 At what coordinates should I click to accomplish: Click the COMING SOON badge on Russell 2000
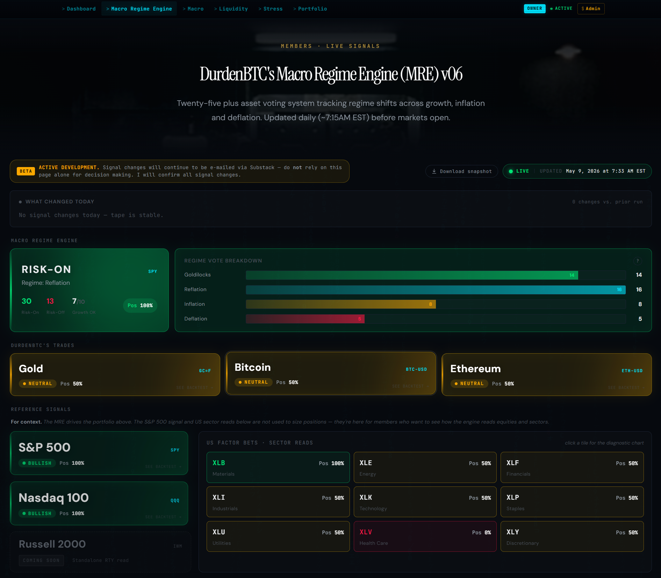click(41, 560)
